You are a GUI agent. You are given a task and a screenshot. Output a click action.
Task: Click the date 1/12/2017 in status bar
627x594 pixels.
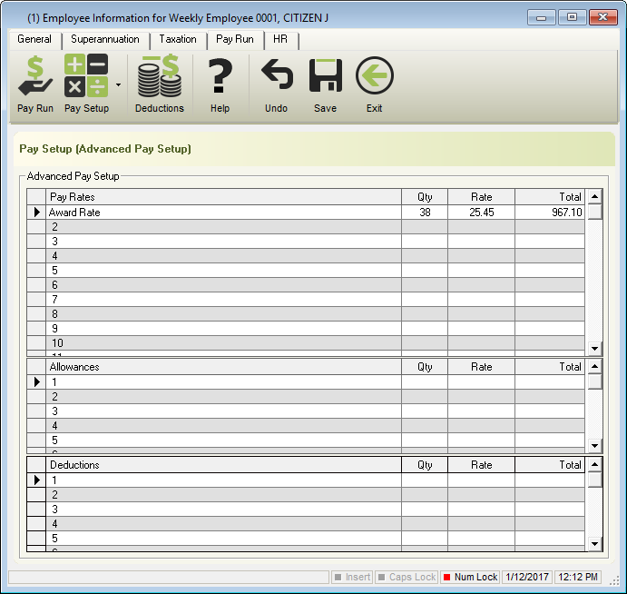527,577
